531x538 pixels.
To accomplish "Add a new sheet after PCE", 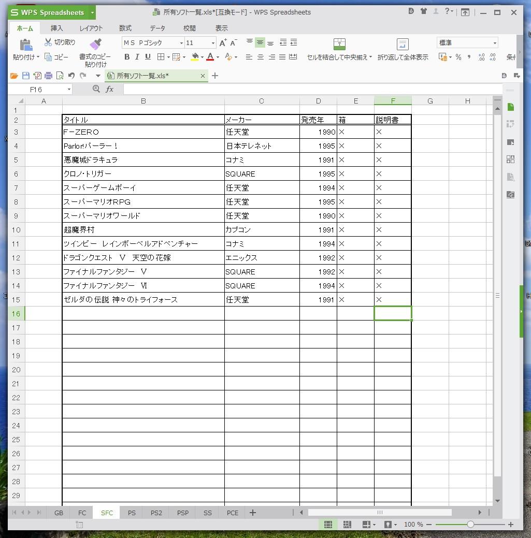I will point(253,513).
